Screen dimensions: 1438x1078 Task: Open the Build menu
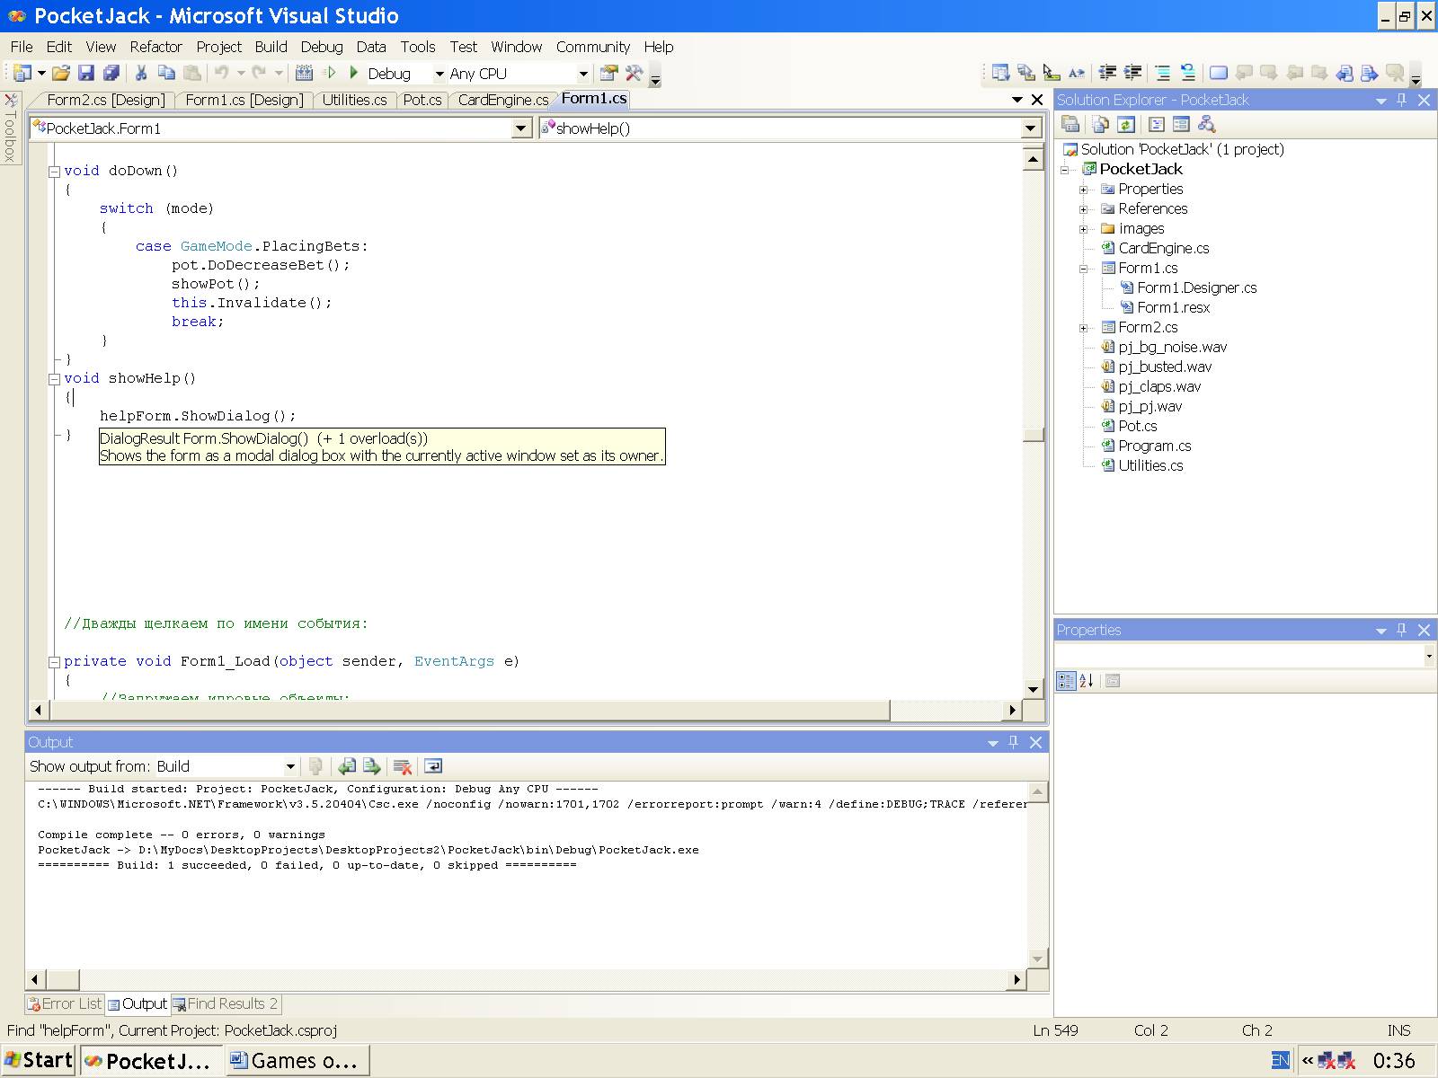pyautogui.click(x=271, y=47)
